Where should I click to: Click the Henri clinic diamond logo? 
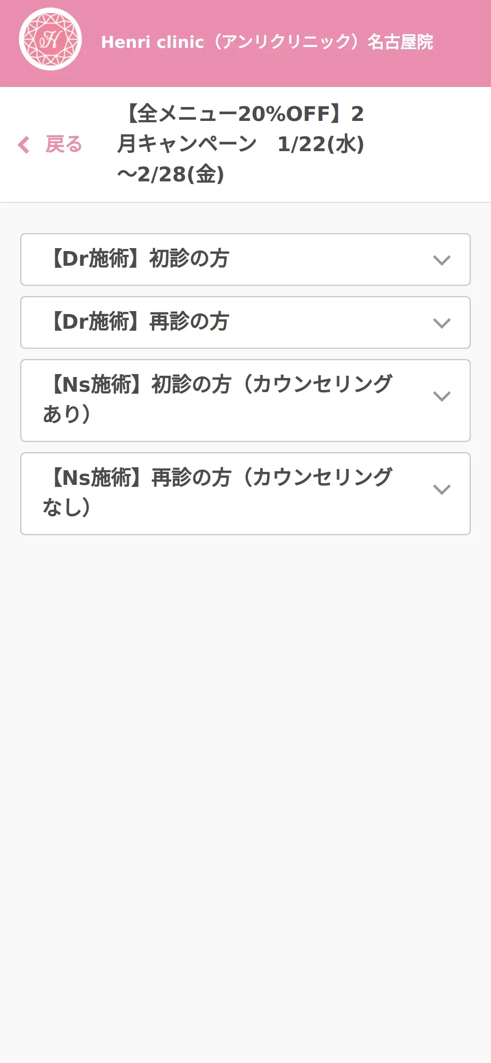point(50,39)
